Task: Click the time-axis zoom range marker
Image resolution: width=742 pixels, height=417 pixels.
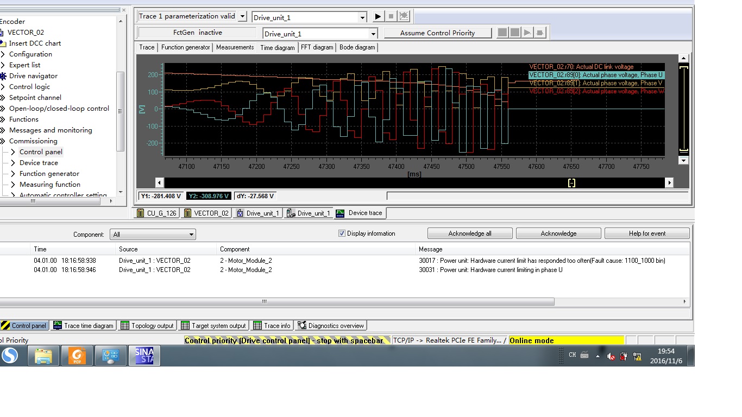Action: point(571,183)
